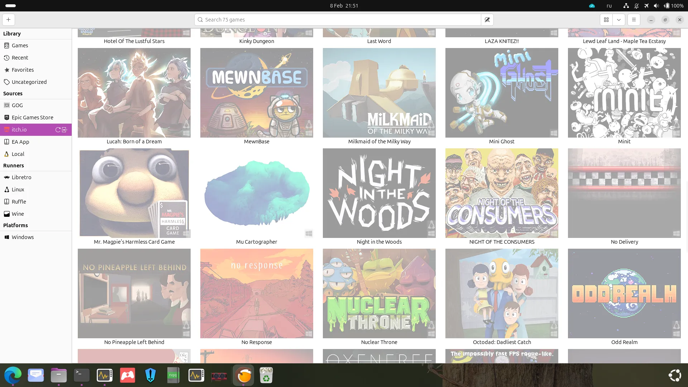Open the recycle bin in the dock
This screenshot has width=688, height=387.
266,375
